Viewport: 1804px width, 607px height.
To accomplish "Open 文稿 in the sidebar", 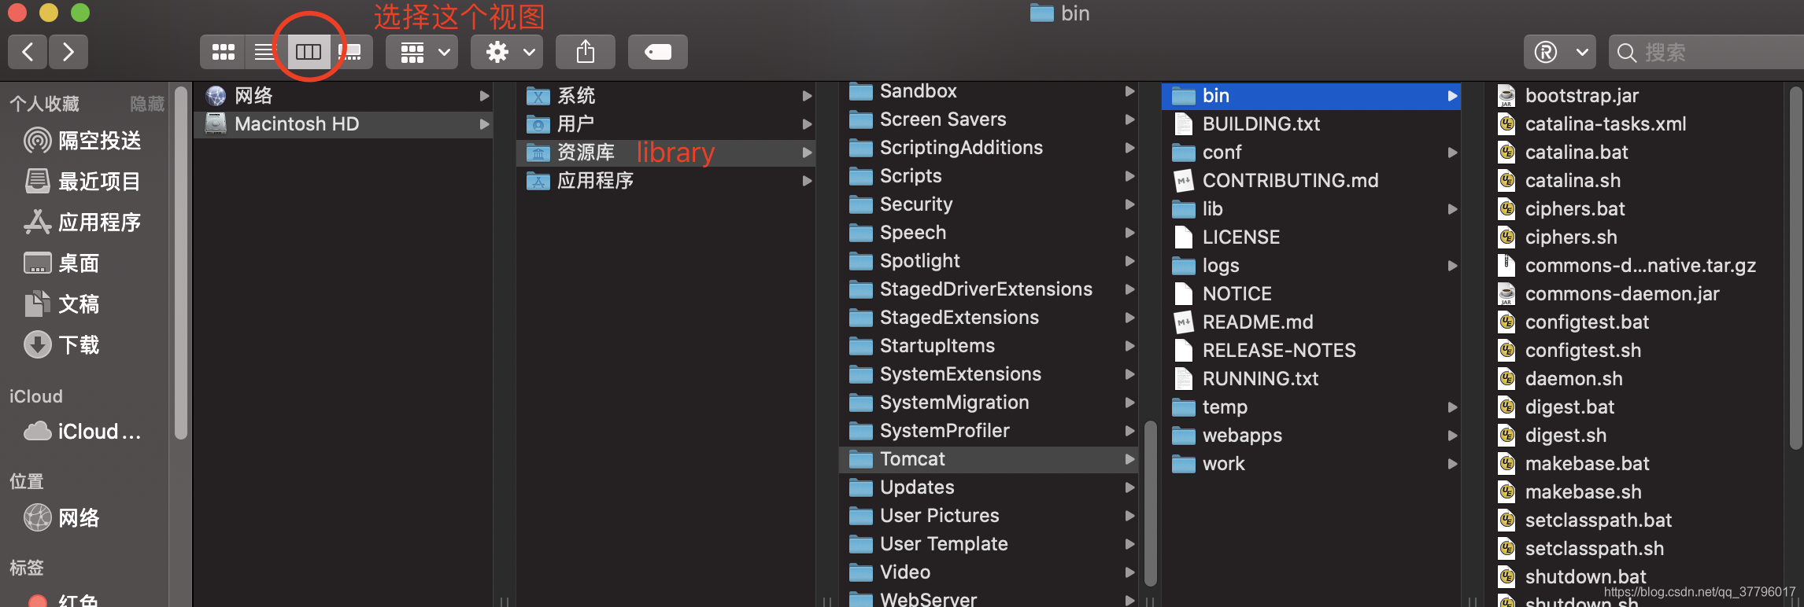I will pos(61,304).
